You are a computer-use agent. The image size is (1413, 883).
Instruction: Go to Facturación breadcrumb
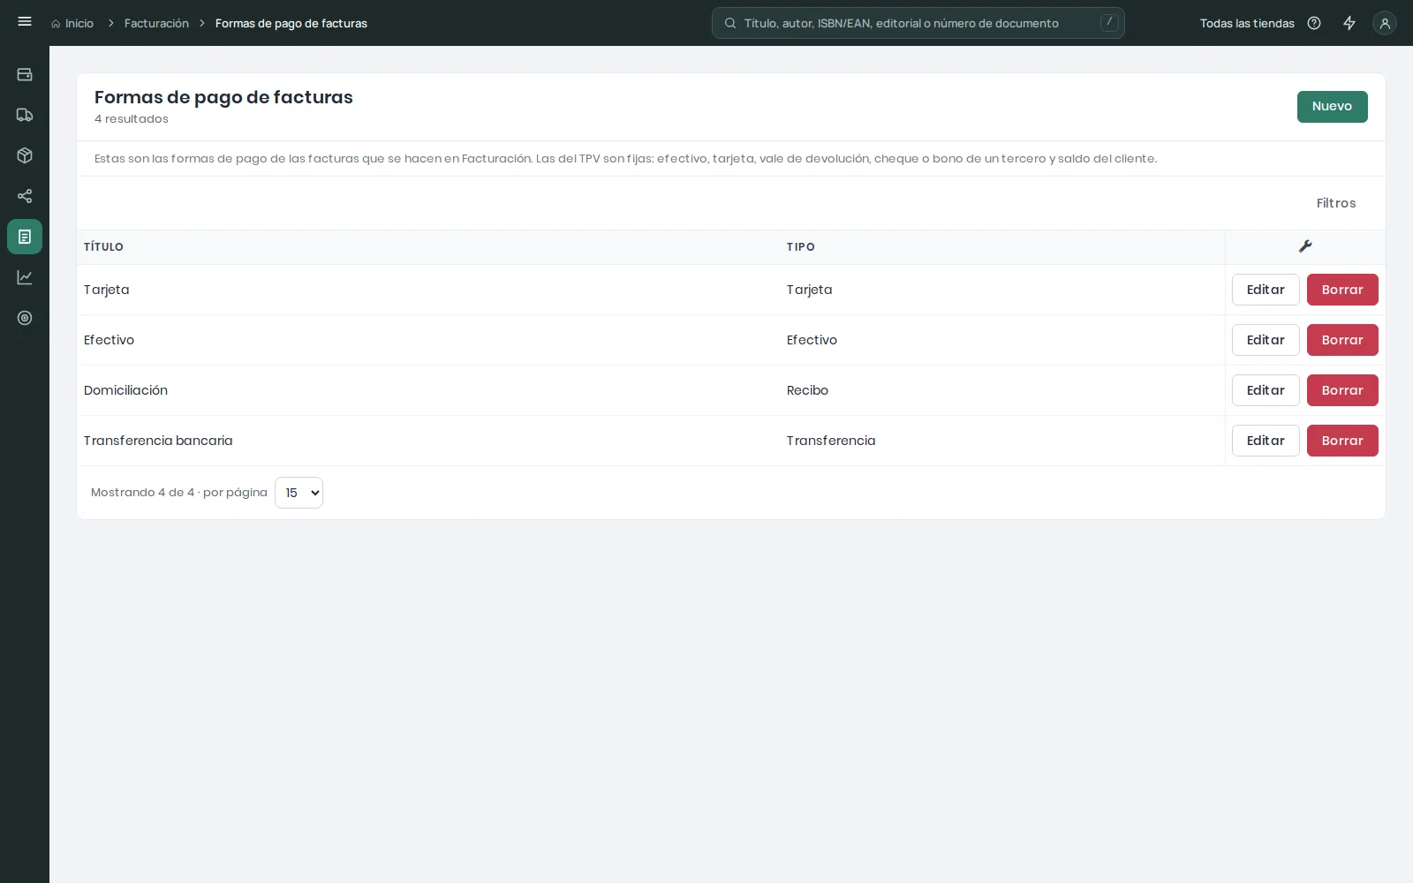(156, 23)
